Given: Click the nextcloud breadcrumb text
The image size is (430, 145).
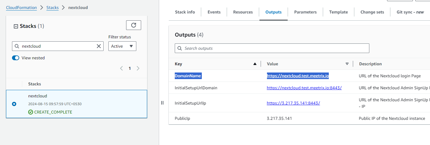Looking at the screenshot, I should pos(78,7).
